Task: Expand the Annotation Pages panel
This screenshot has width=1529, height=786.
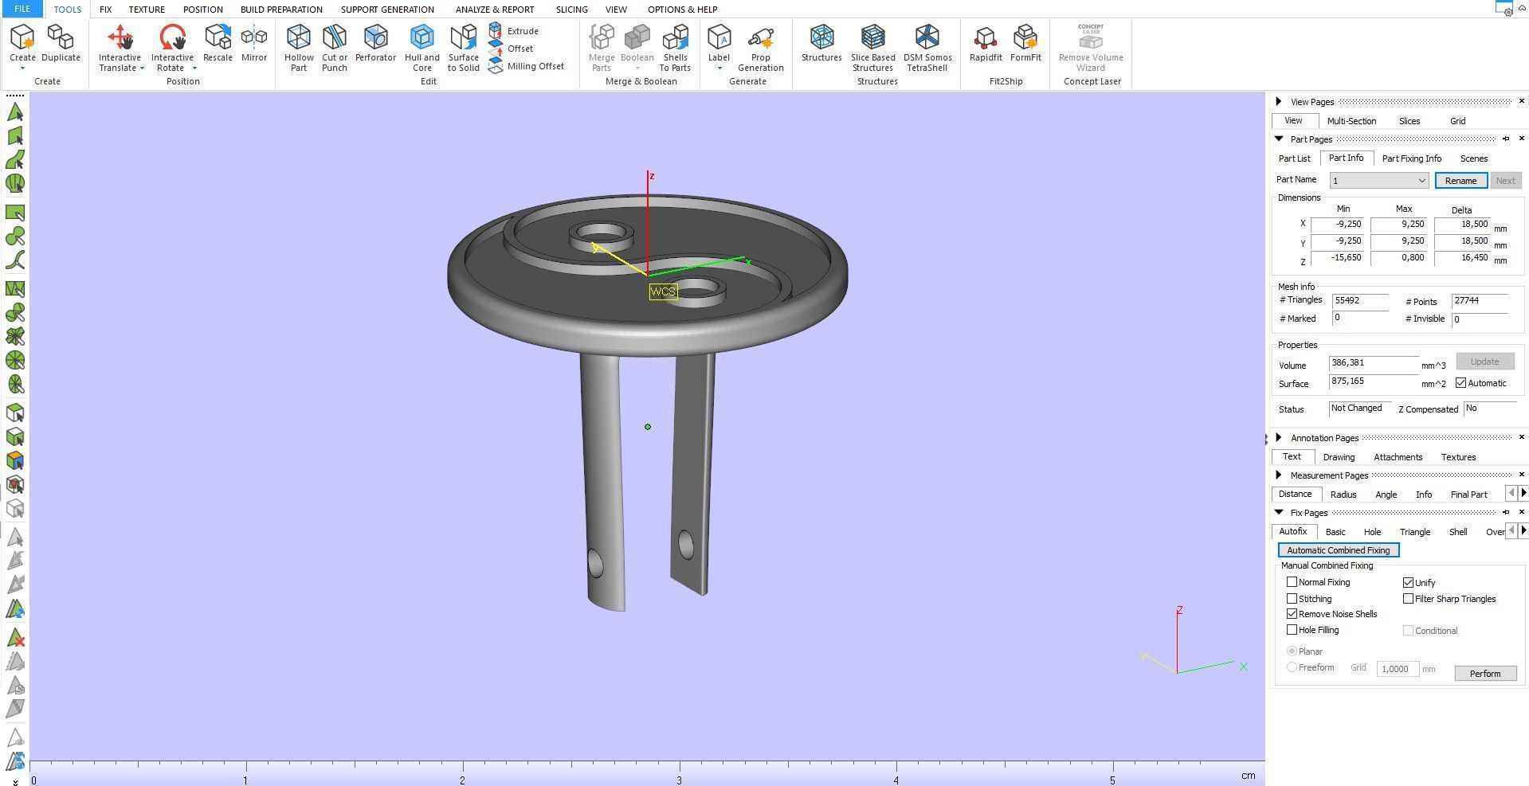Action: point(1279,437)
